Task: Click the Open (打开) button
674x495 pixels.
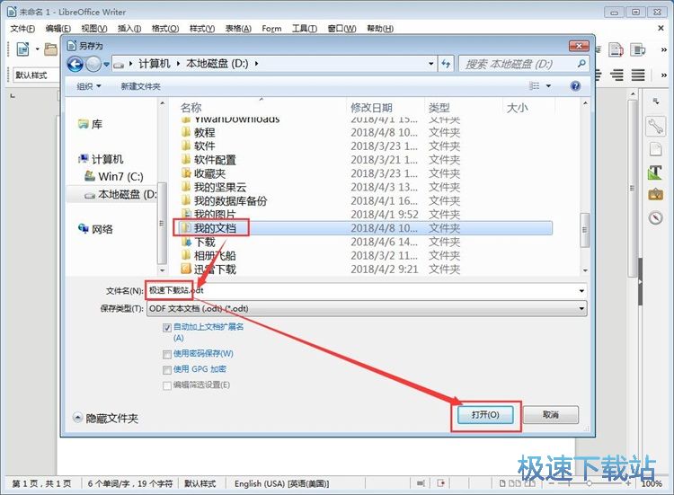Action: point(485,415)
